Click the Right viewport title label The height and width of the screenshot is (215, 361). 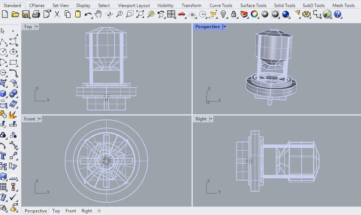pos(201,119)
